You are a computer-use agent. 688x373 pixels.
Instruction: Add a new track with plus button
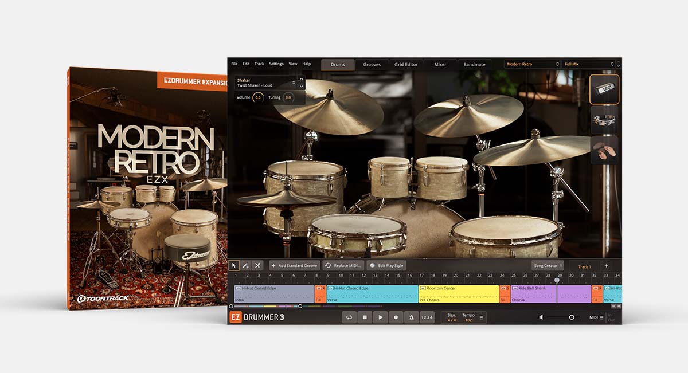(x=606, y=266)
